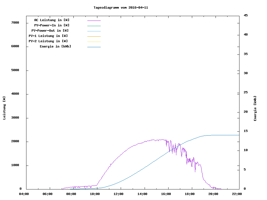
Task: Select the 'PV-Power-Out in [W]' legend label
Action: pyautogui.click(x=50, y=31)
